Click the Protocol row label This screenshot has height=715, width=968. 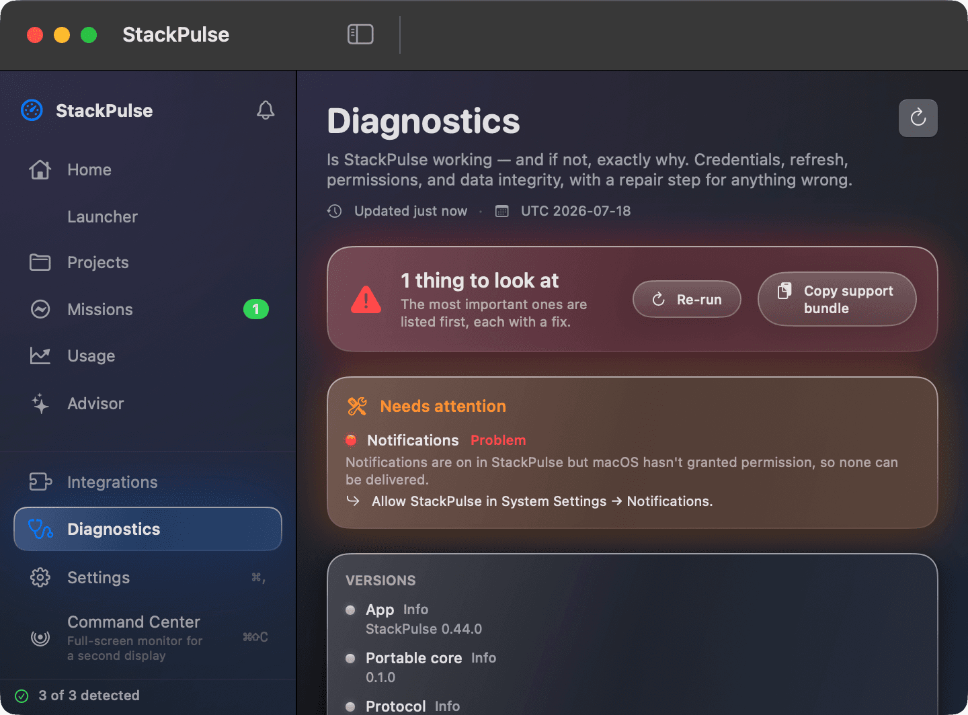click(x=395, y=706)
